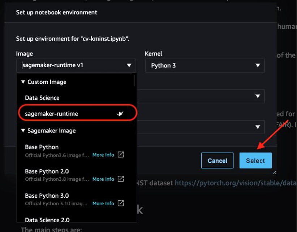Image resolution: width=297 pixels, height=232 pixels.
Task: Click external link icon beside Base Python
Action: [121, 154]
